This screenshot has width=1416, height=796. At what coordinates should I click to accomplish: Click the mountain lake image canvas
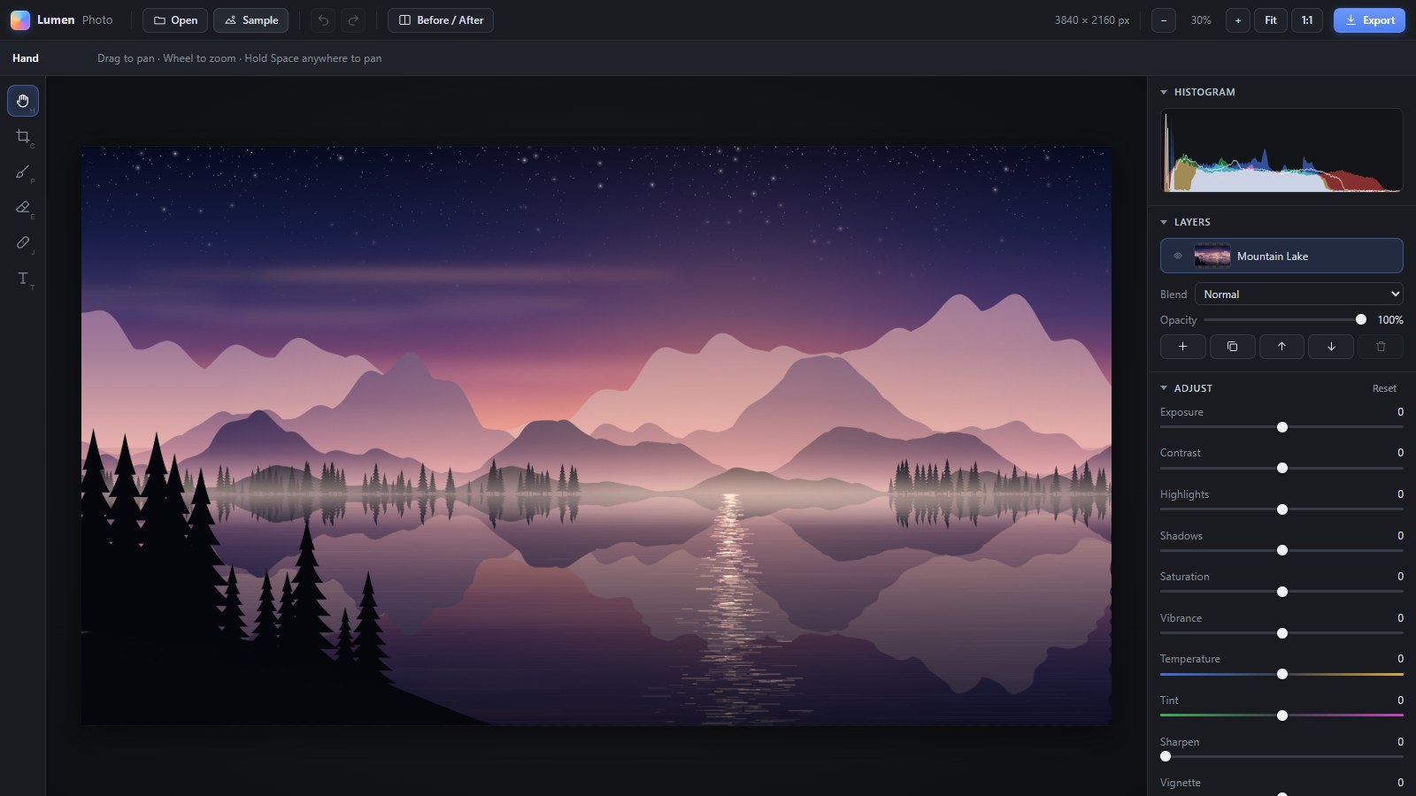(x=596, y=436)
